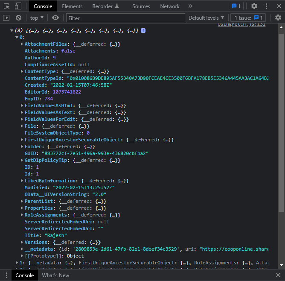Open DevTools settings gear in top bar
The height and width of the screenshot is (281, 285).
click(x=254, y=6)
